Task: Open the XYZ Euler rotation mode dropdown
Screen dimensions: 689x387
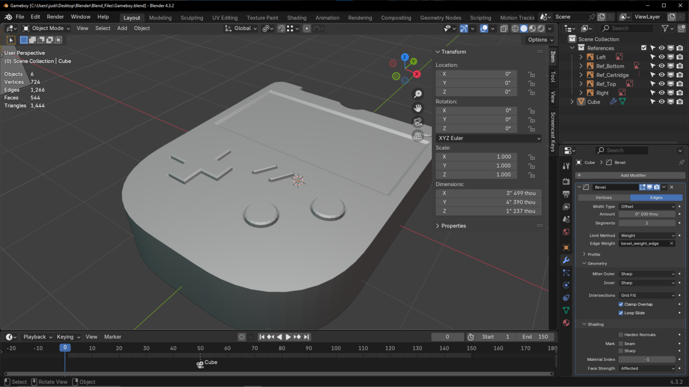Action: point(488,138)
